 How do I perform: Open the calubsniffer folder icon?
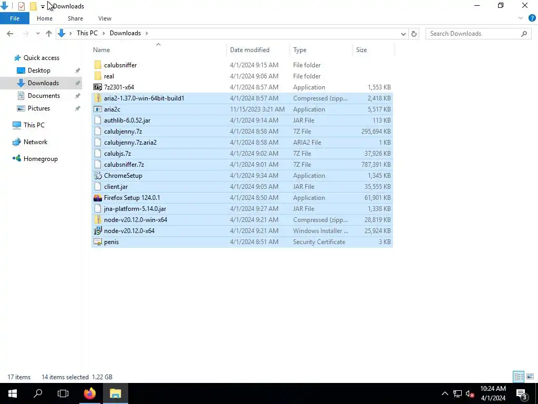pos(98,65)
